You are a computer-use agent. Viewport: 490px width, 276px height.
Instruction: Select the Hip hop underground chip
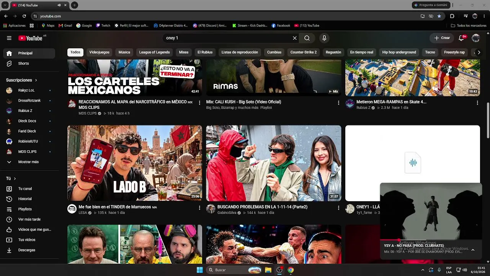coord(399,52)
